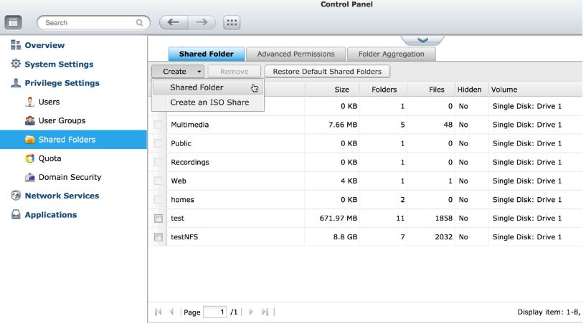This screenshot has height=326, width=586.
Task: Switch to Advanced Permissions tab
Action: tap(296, 54)
